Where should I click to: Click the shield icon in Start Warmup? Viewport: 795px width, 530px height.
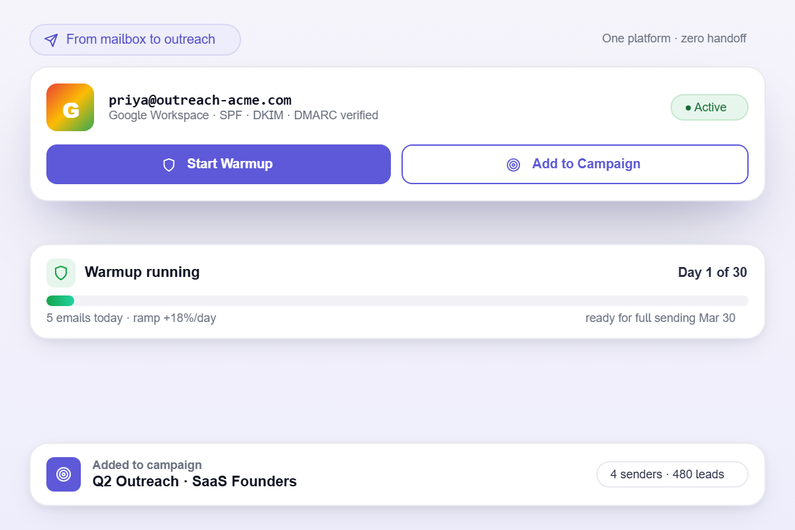click(x=169, y=165)
